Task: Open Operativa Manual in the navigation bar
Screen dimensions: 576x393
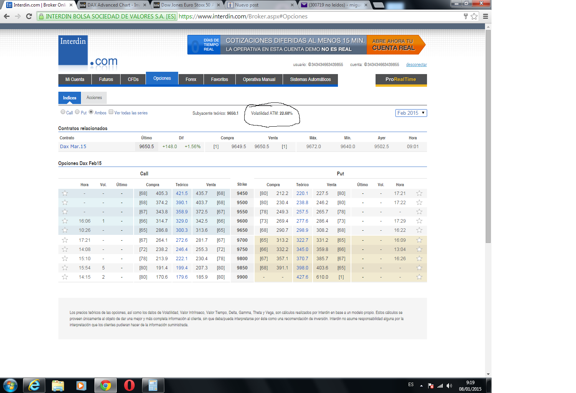Action: (x=259, y=79)
